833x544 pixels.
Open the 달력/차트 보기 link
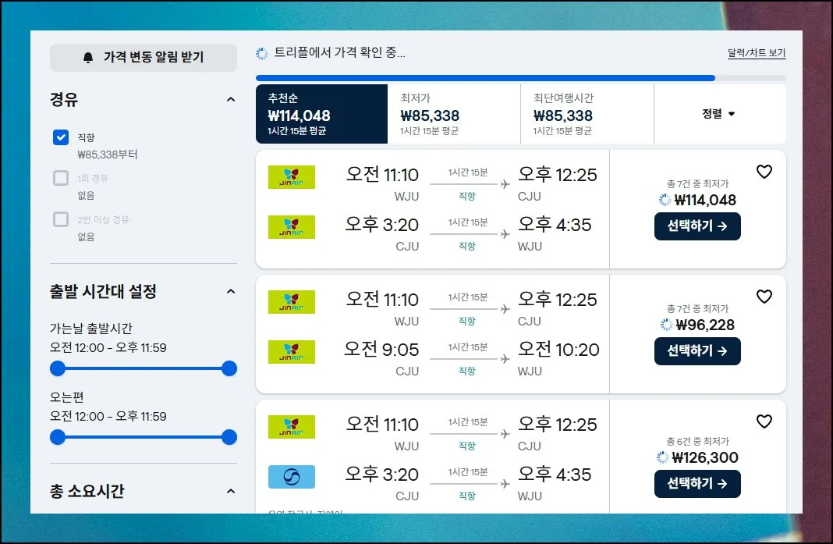click(x=756, y=54)
